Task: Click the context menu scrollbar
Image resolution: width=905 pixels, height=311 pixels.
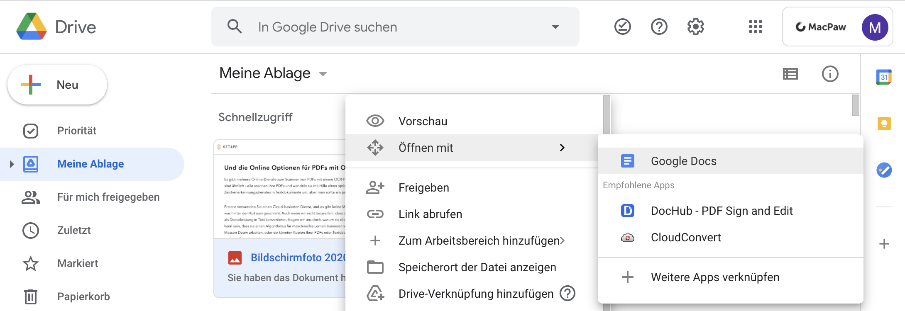Action: pyautogui.click(x=607, y=115)
